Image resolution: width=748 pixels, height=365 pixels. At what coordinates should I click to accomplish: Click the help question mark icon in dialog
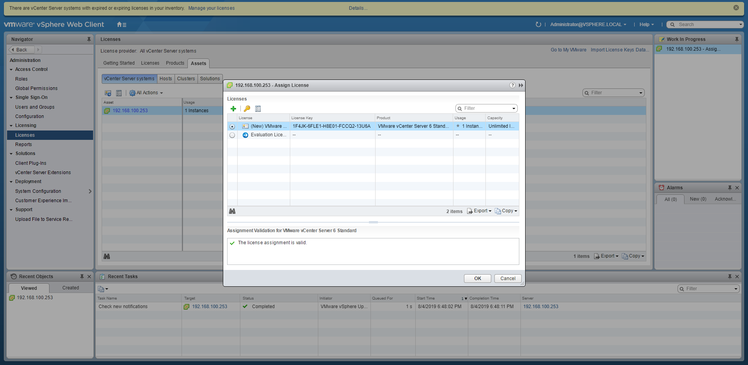click(512, 85)
